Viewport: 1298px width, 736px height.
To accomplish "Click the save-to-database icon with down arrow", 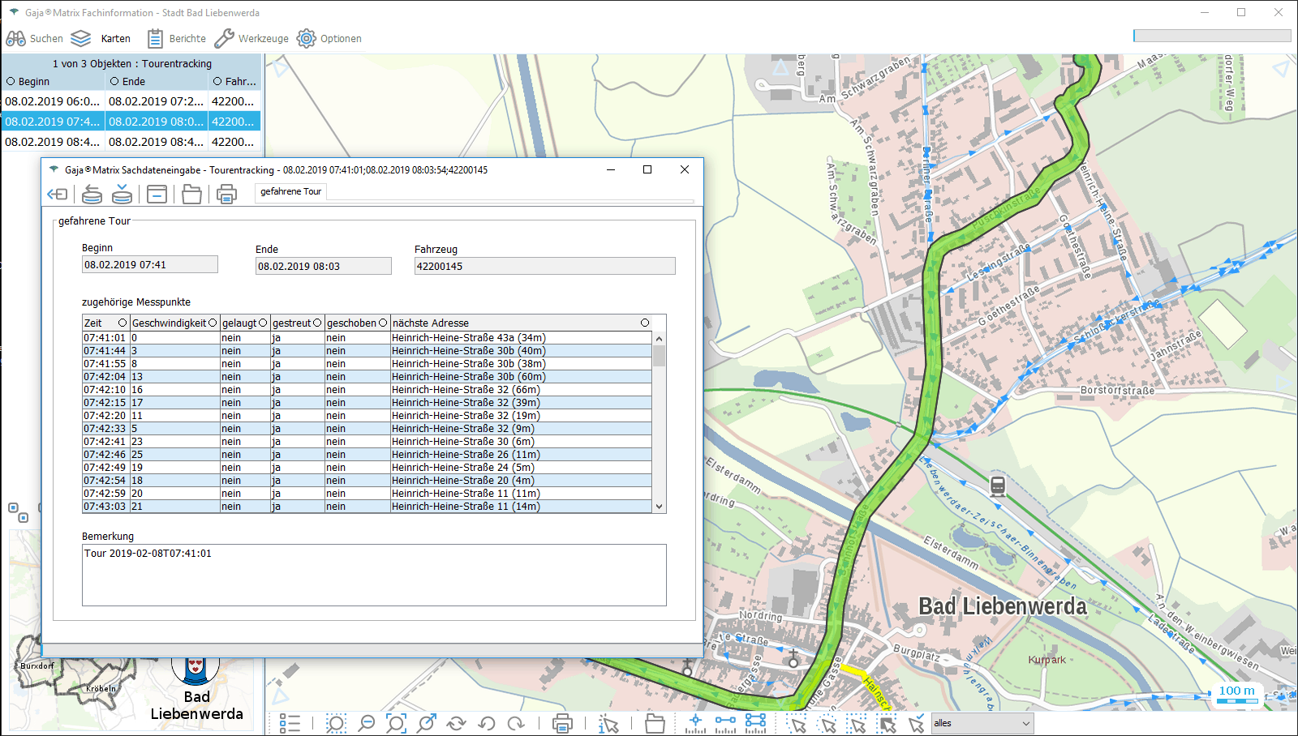I will (x=122, y=195).
